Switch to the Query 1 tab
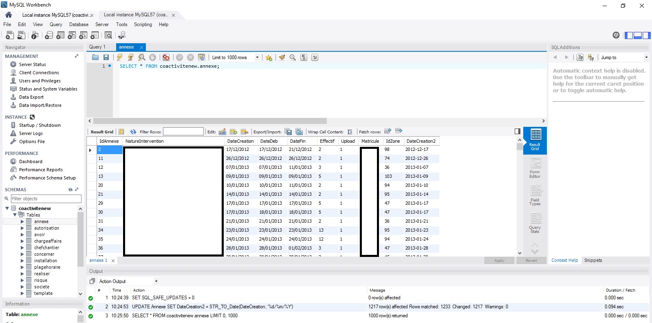The width and height of the screenshot is (652, 323). tap(98, 47)
